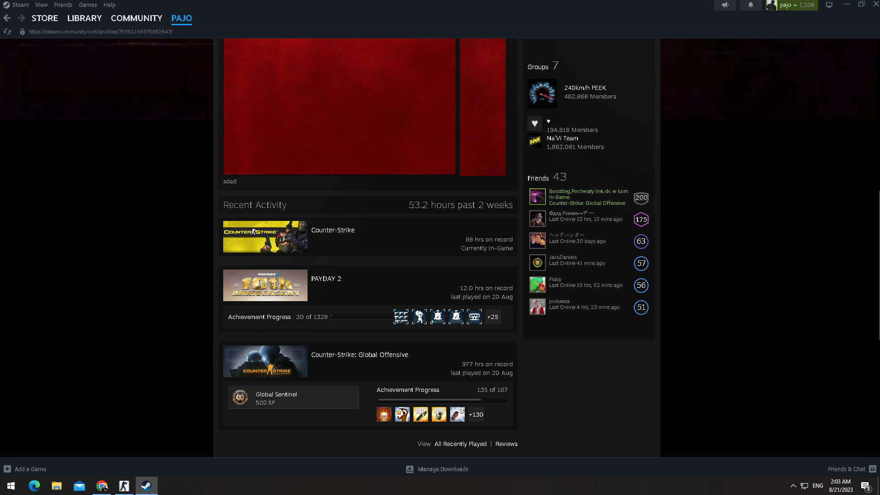The image size is (880, 495).
Task: Click the CS:GO achievement progress bar
Action: click(x=442, y=400)
